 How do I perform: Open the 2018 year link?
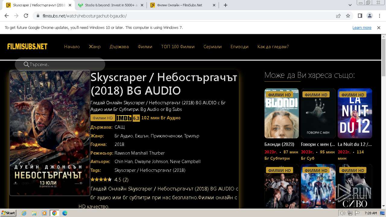click(x=119, y=144)
